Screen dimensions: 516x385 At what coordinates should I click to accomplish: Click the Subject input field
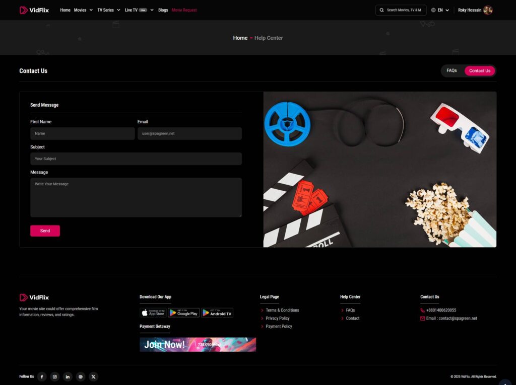click(x=136, y=159)
